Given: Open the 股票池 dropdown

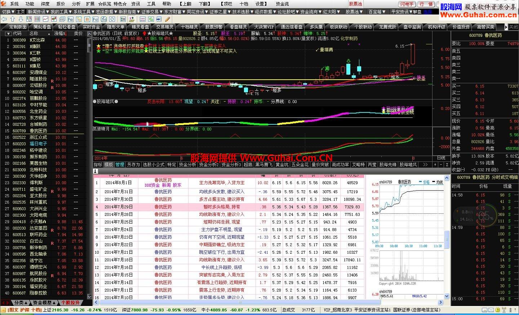Looking at the screenshot, I should click(x=354, y=12).
